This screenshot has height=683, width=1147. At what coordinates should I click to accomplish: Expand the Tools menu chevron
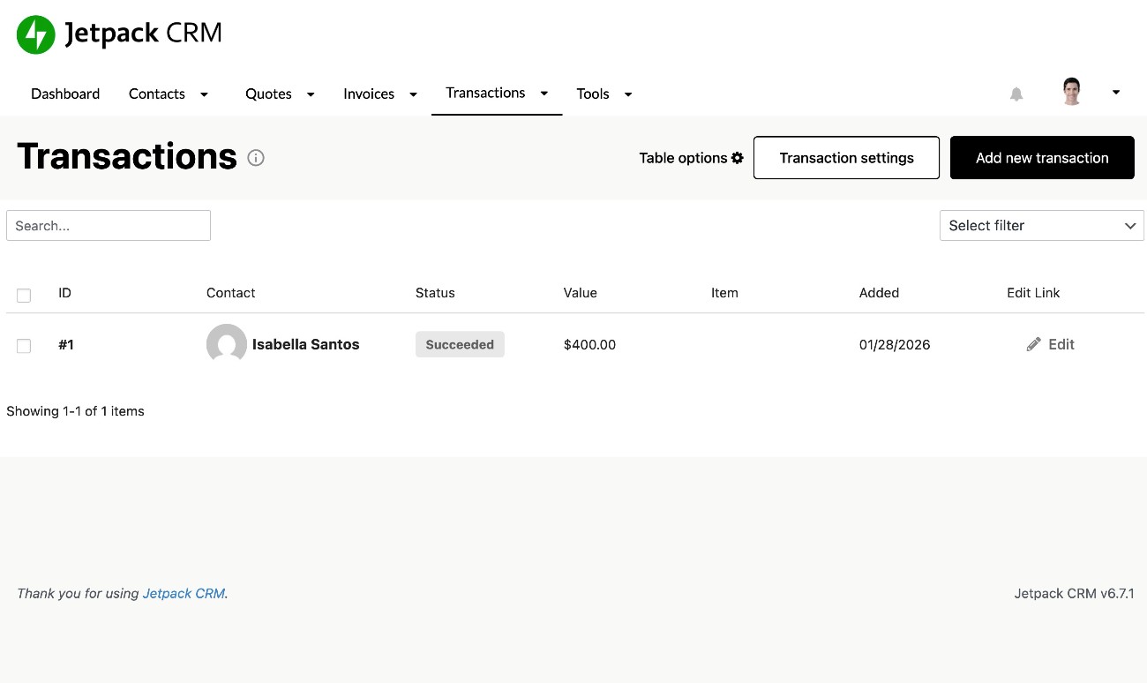(627, 94)
